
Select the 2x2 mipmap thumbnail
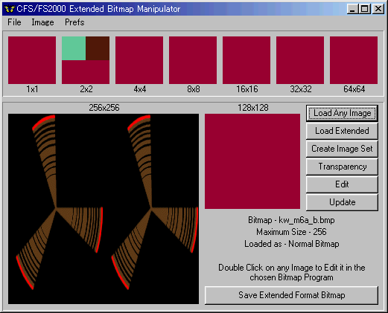[x=86, y=60]
